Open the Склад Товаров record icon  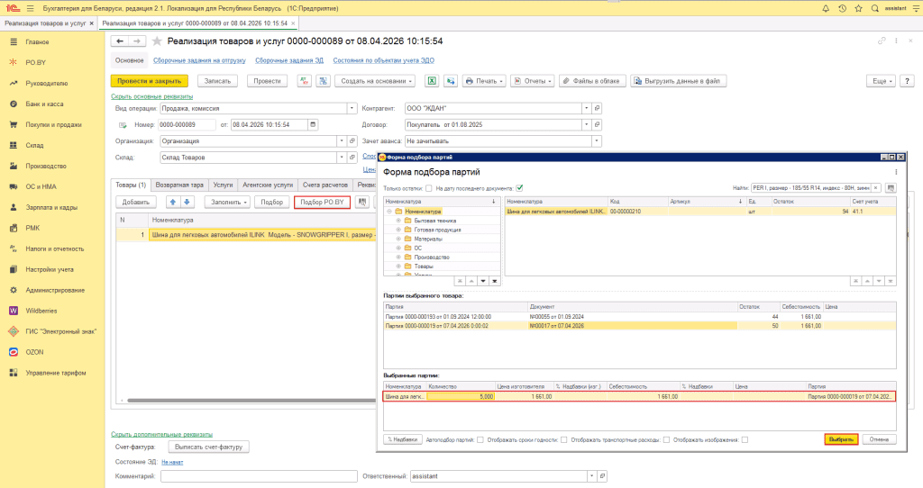click(x=352, y=158)
